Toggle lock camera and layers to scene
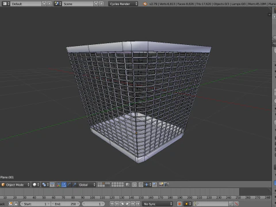Viewport: 276px width, 207px height. (128, 185)
